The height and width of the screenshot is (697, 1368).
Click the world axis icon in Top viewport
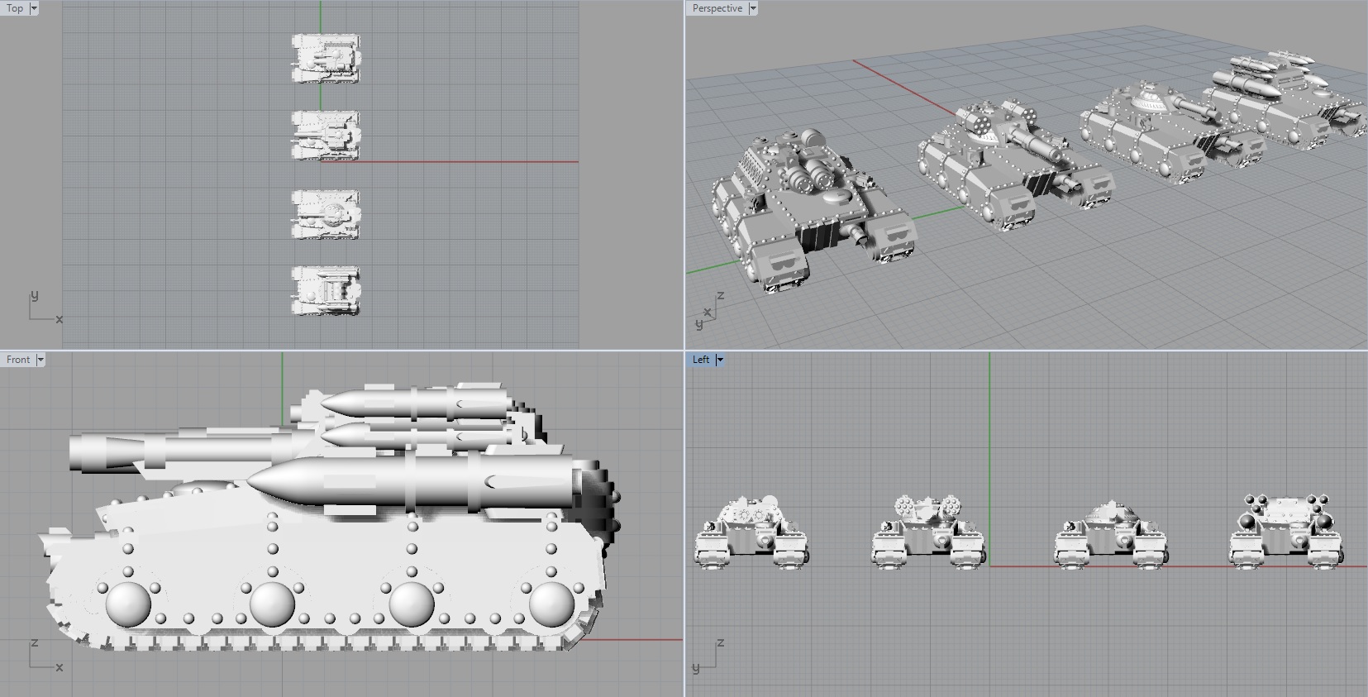43,308
